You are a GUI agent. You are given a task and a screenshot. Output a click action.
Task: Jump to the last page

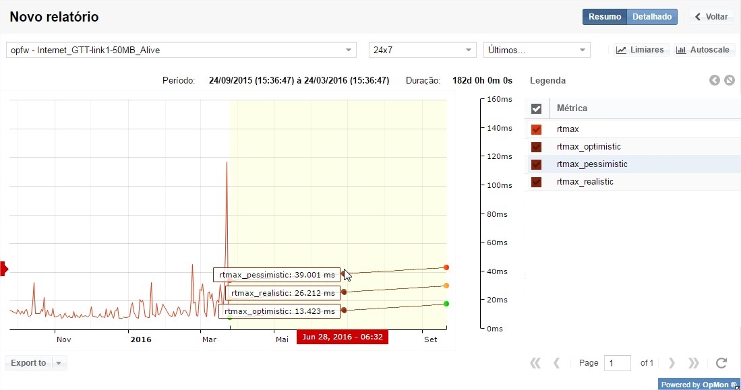pyautogui.click(x=693, y=363)
